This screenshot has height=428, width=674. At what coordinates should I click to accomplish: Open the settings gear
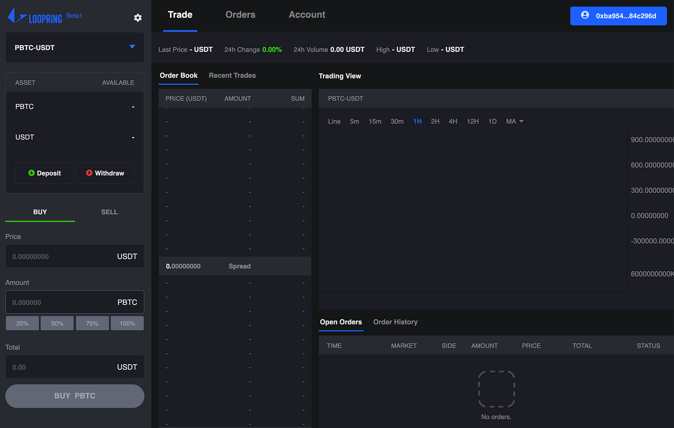pyautogui.click(x=138, y=17)
